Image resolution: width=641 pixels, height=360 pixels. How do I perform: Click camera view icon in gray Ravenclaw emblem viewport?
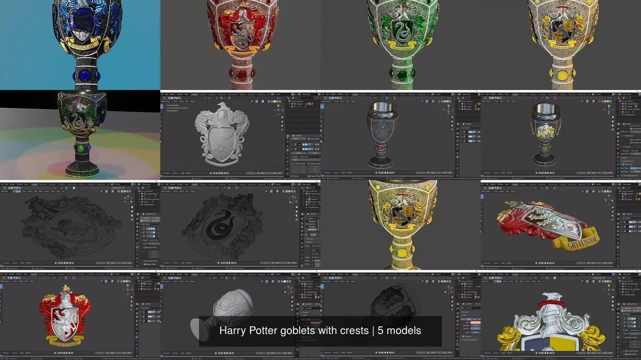[282, 126]
